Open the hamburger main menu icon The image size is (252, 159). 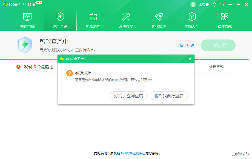click(230, 4)
